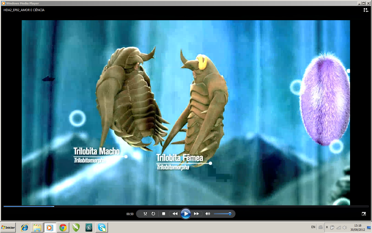Enter full screen mode
Viewport: 372px width, 233px height.
(x=364, y=214)
